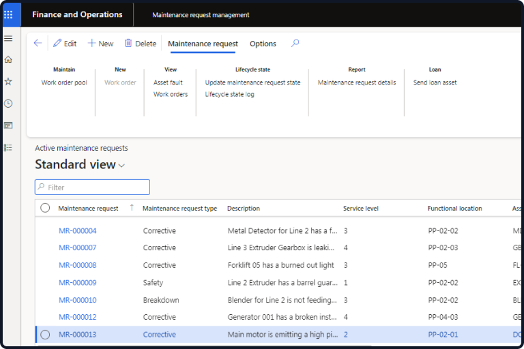Image resolution: width=524 pixels, height=349 pixels.
Task: Click Finance and Operations title
Action: [77, 15]
